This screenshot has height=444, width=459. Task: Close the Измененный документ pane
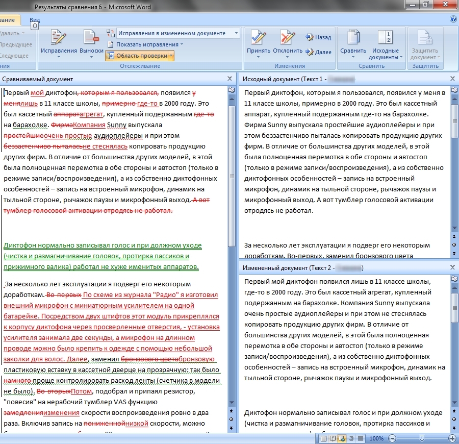point(452,267)
